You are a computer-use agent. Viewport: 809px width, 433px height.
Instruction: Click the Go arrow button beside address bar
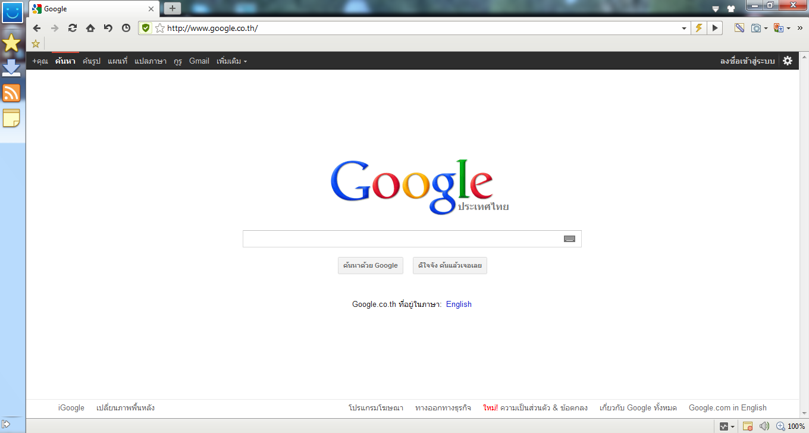click(715, 28)
